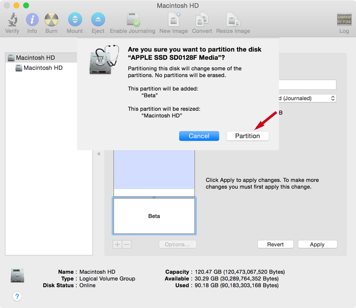The width and height of the screenshot is (356, 308).
Task: Click the Verify microscope icon
Action: click(x=13, y=20)
